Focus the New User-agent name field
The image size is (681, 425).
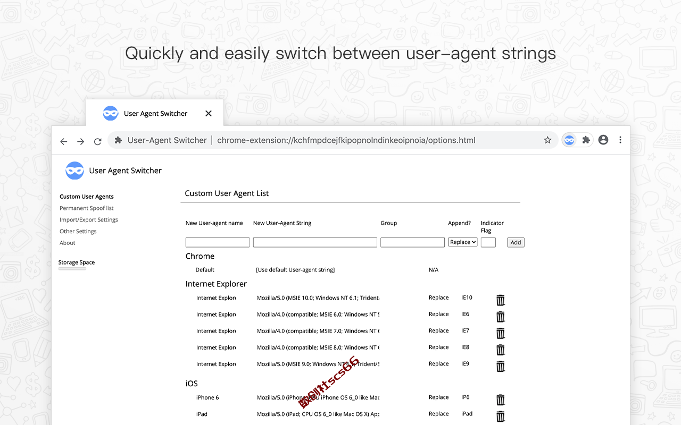tap(218, 242)
